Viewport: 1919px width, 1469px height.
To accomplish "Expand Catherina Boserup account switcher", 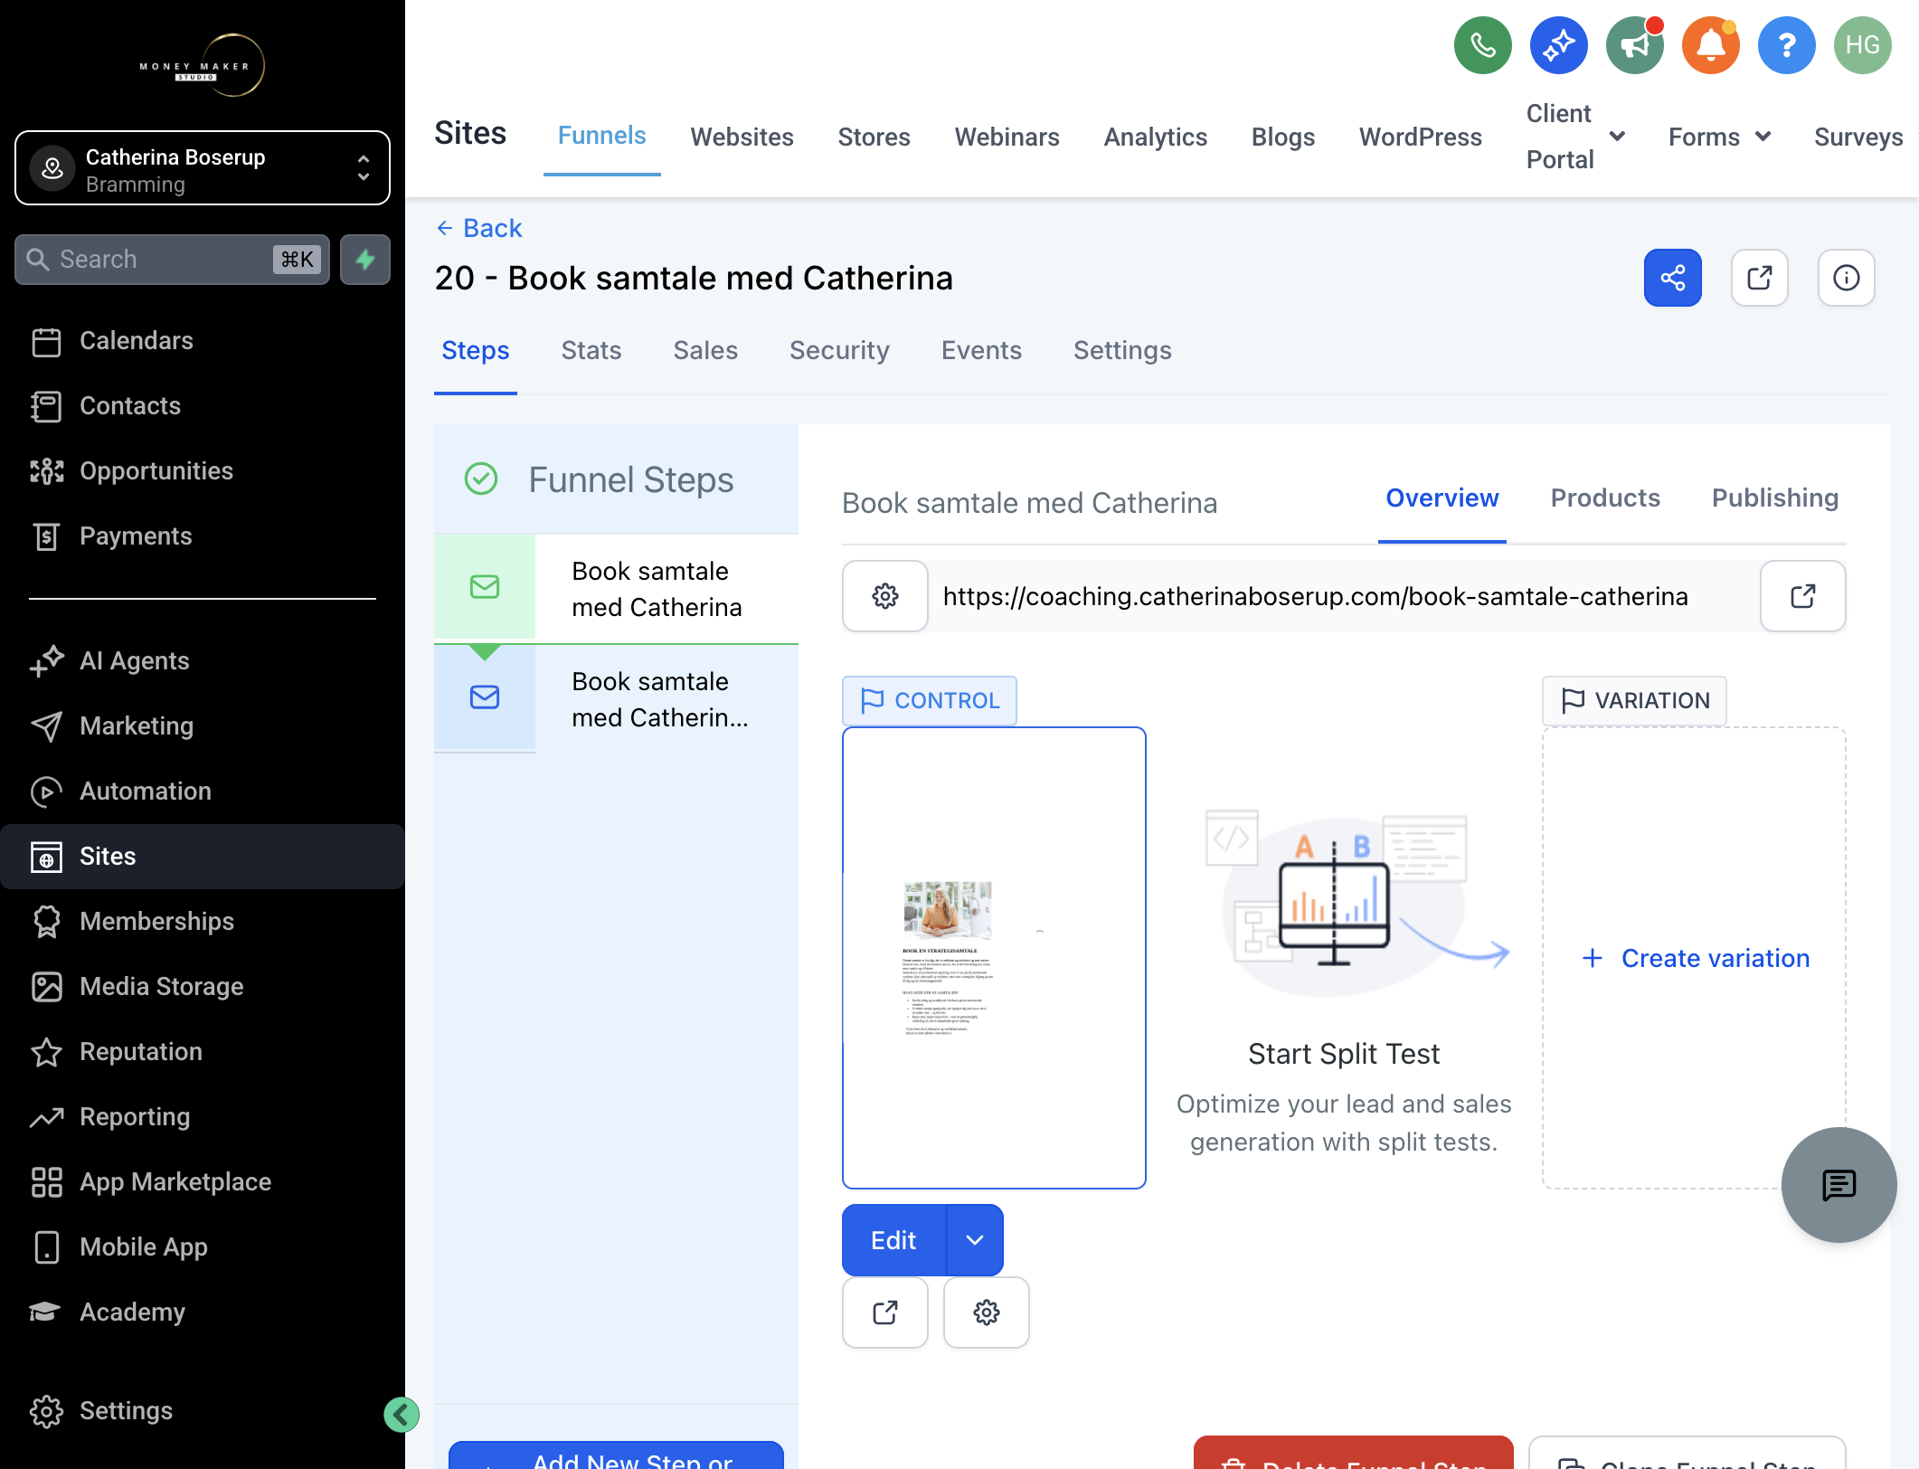I will click(203, 168).
